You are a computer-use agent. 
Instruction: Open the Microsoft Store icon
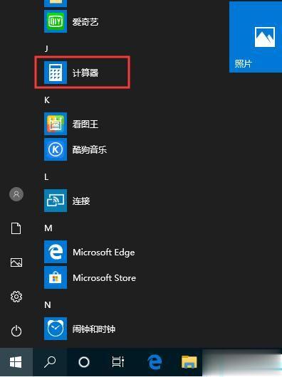point(56,277)
